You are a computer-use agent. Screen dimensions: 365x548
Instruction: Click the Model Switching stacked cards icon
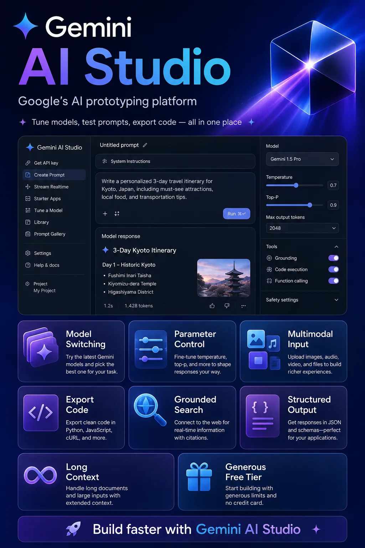tap(41, 347)
